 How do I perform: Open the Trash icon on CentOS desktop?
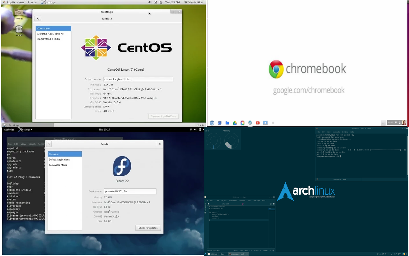tap(19, 29)
